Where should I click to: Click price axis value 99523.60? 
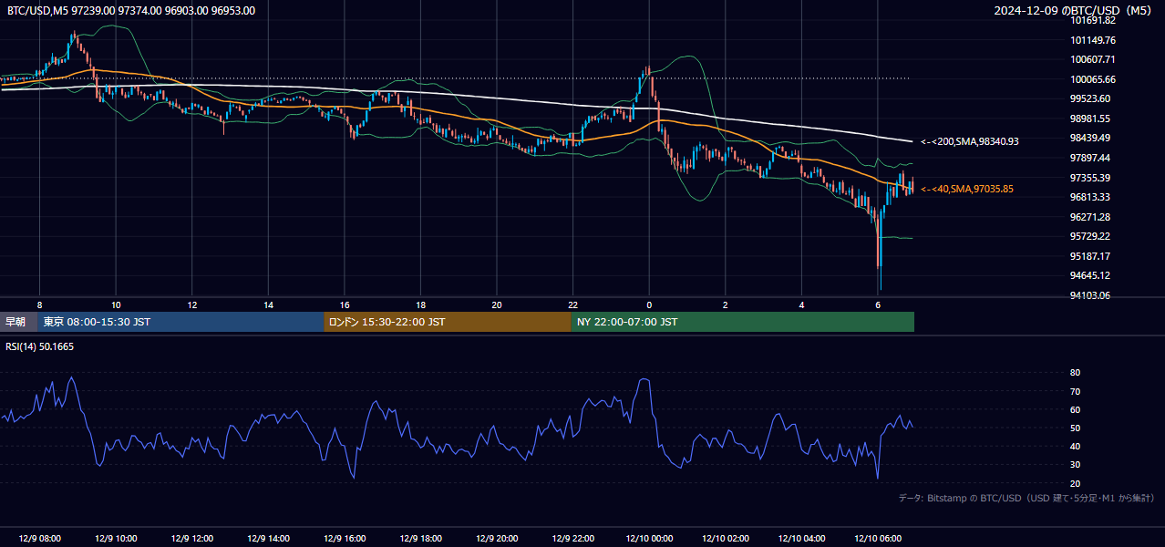pyautogui.click(x=1090, y=98)
